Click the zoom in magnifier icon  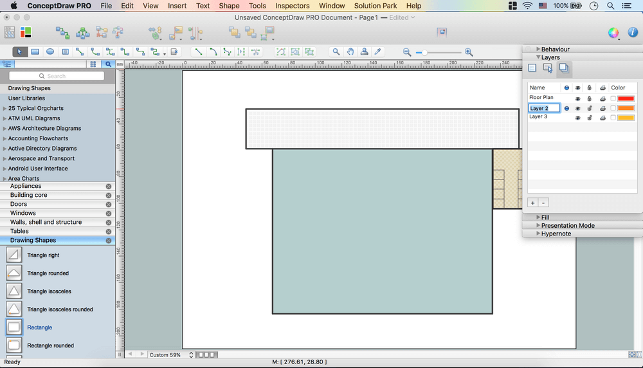point(469,52)
